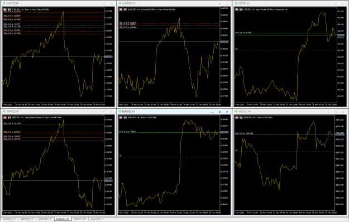The height and width of the screenshot is (222, 349).
Task: Click 'New Zealand Dollar vs Japanese Yen' title text
Action: (272, 9)
